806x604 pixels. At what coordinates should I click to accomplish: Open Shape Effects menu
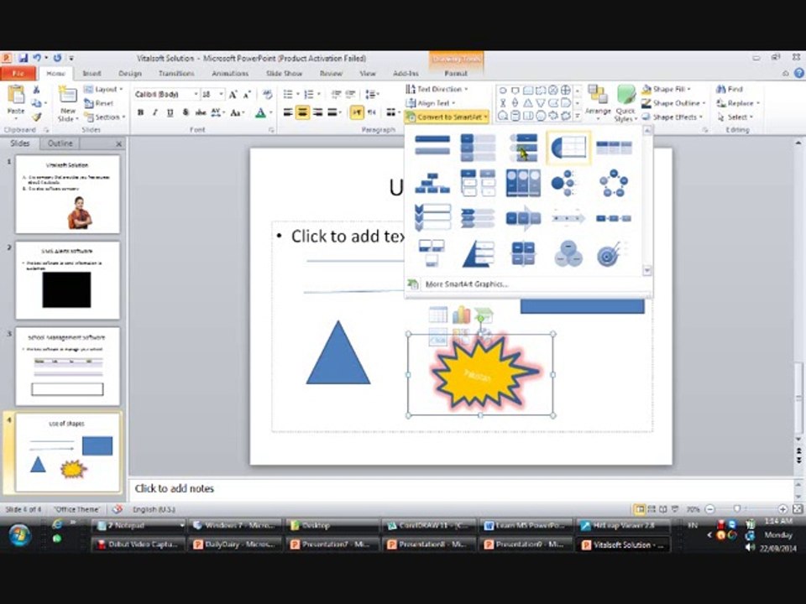(673, 117)
